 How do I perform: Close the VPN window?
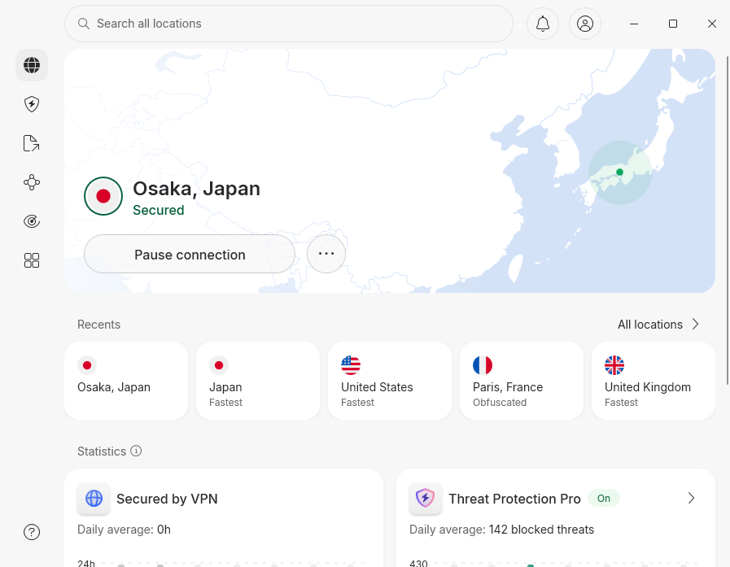[712, 24]
